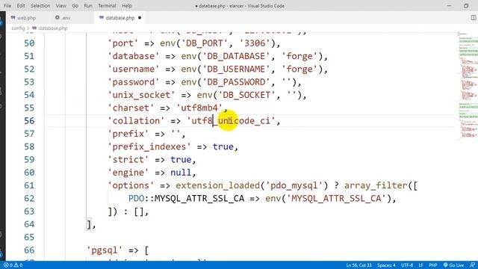
Task: Click the extension_loaded function name
Action: pyautogui.click(x=217, y=185)
